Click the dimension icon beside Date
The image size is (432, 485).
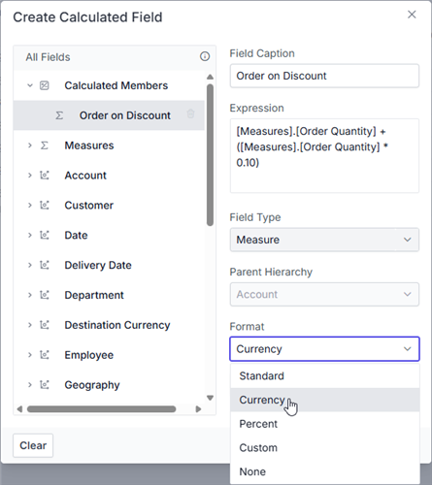coord(45,235)
